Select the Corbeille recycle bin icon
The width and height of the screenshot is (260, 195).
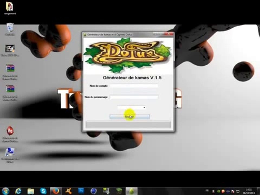click(10, 29)
